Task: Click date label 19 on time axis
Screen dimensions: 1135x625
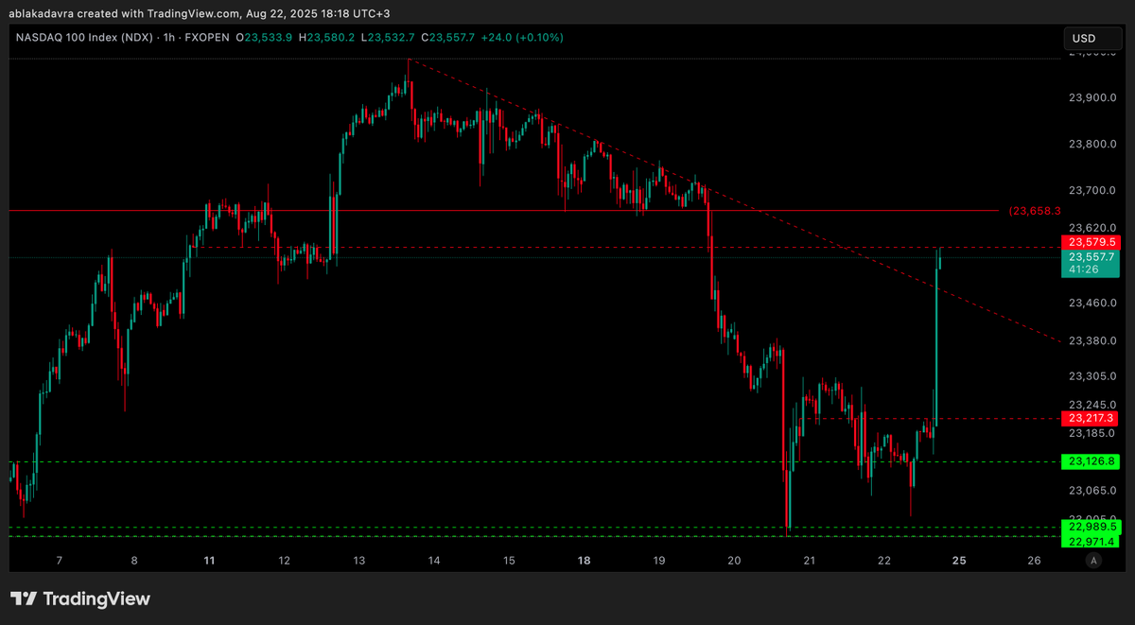Action: click(x=659, y=561)
